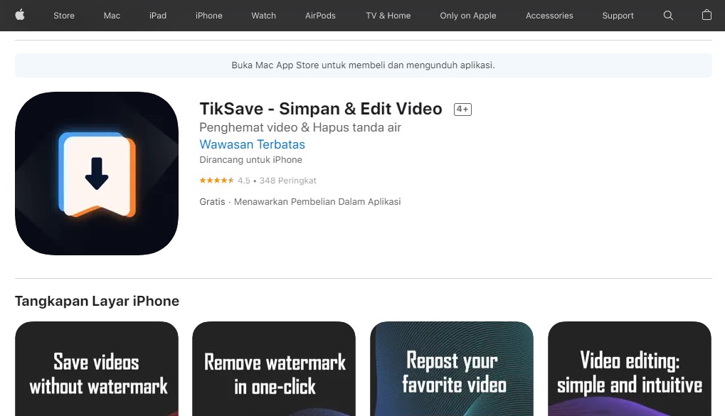Click the 4+ age rating badge

coord(462,109)
